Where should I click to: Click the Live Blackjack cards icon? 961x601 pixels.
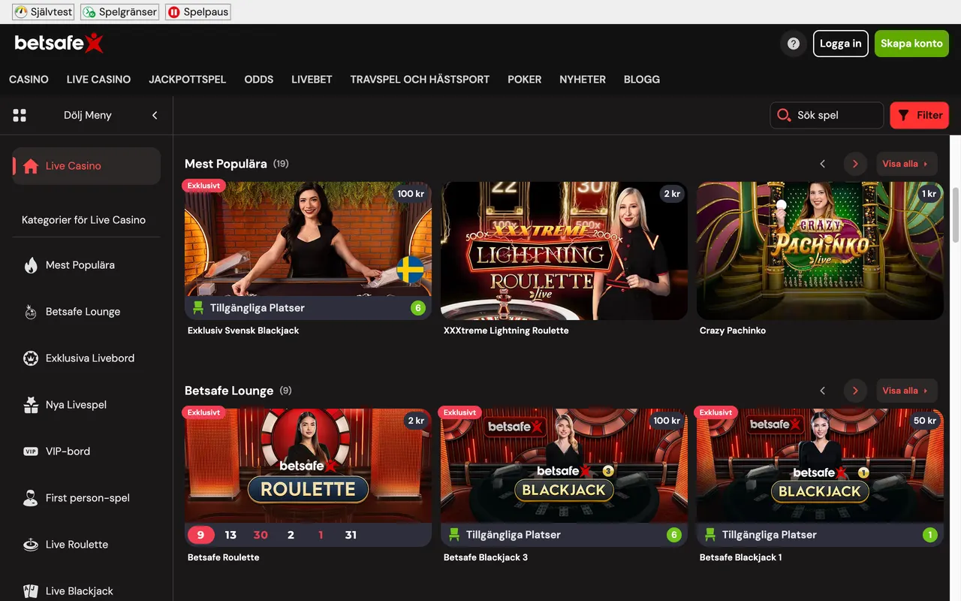pyautogui.click(x=31, y=591)
